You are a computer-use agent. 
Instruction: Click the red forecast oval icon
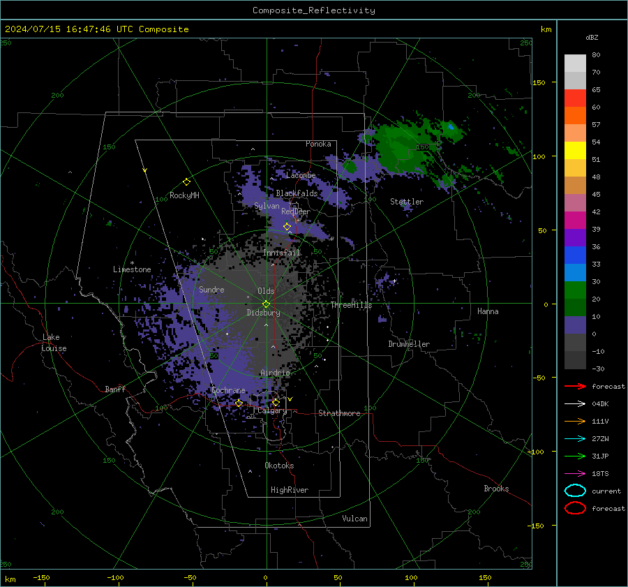[x=575, y=508]
